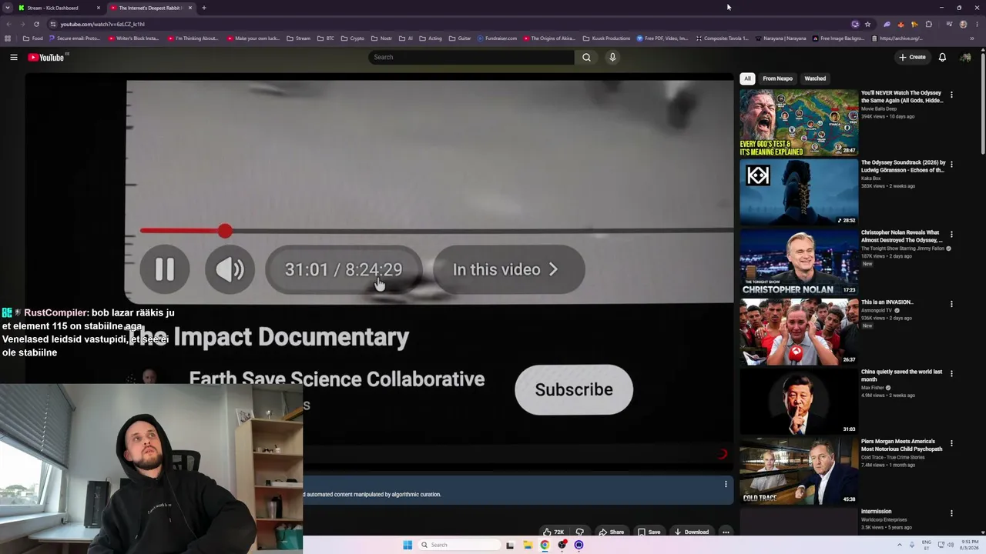
Task: Open the YouTube guide hamburger menu
Action: 14,57
